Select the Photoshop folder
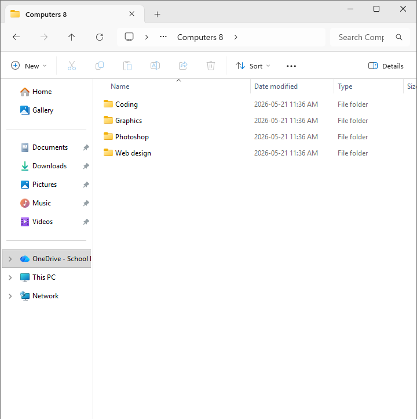The height and width of the screenshot is (419, 417). 131,137
